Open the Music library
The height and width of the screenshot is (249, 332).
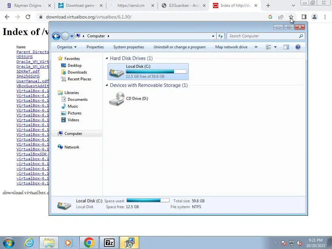(x=73, y=106)
